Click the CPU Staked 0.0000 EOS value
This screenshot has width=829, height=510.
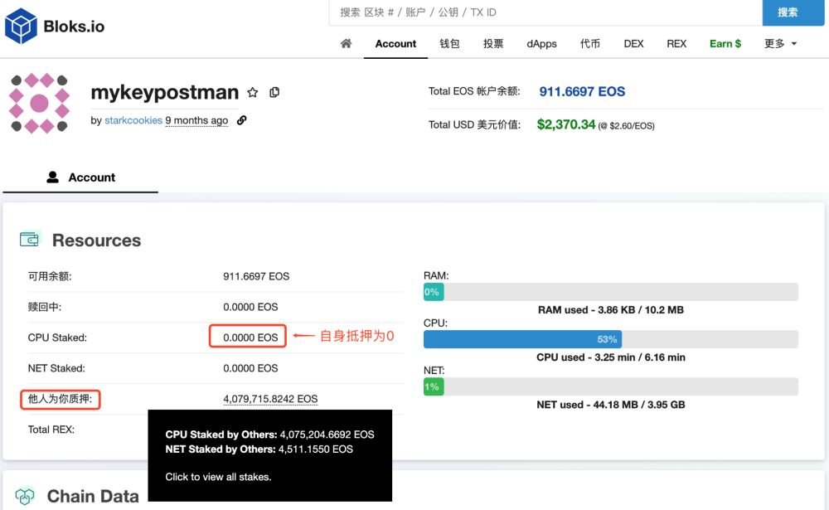tap(250, 338)
